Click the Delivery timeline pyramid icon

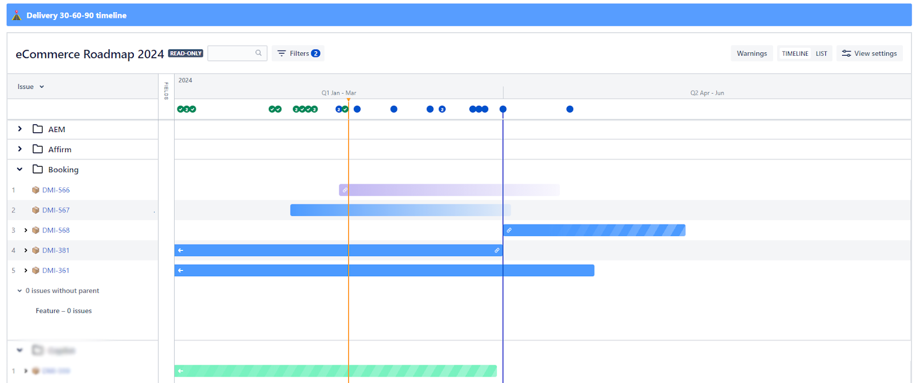[x=17, y=16]
